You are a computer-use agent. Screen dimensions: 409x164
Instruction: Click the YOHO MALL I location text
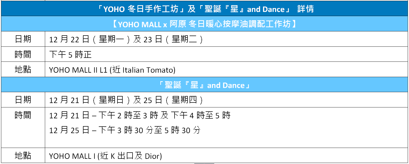72,156
